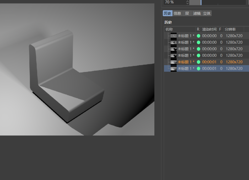249x180 pixels.
Task: Select the 滤镜 tab
Action: 197,13
